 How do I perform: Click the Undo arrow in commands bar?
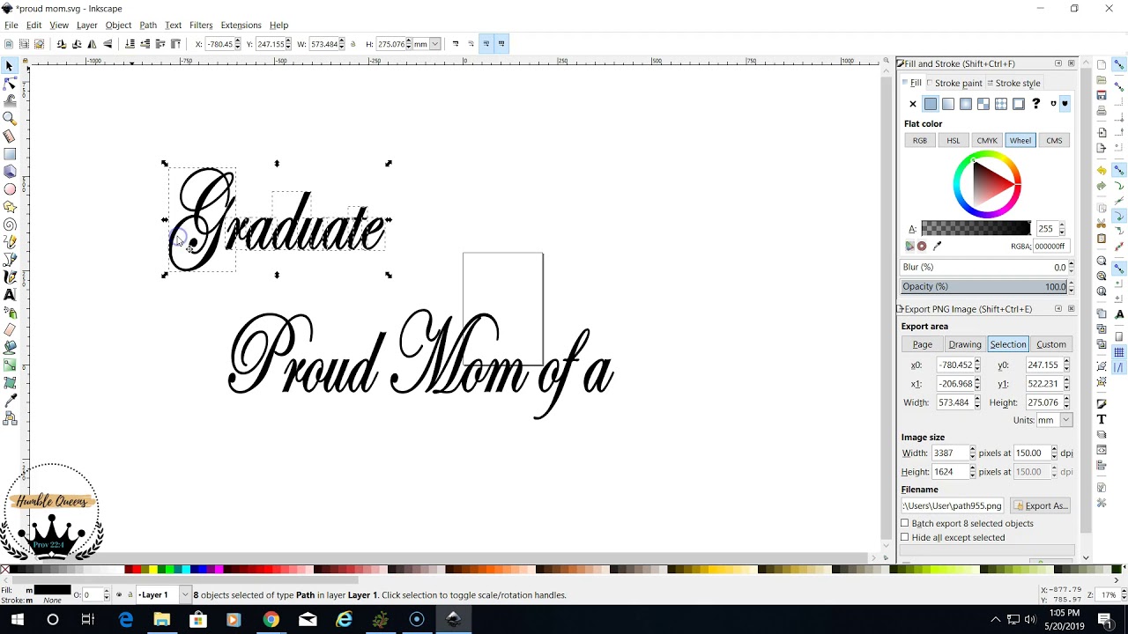click(1102, 170)
